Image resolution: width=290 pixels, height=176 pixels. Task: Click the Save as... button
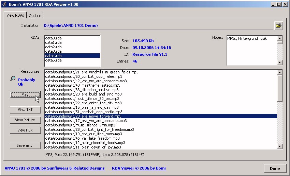tap(25, 145)
